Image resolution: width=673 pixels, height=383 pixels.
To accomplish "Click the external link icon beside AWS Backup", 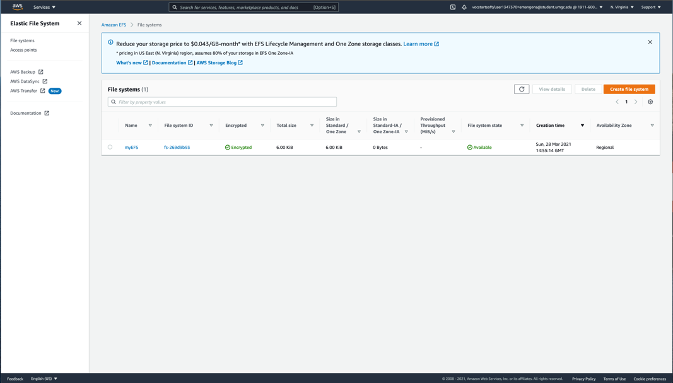I will pyautogui.click(x=41, y=72).
